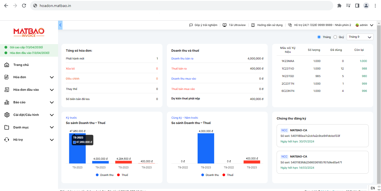The width and height of the screenshot is (381, 191).
Task: Toggle Thuế legend in Cùng kỳ chart
Action: click(x=228, y=175)
